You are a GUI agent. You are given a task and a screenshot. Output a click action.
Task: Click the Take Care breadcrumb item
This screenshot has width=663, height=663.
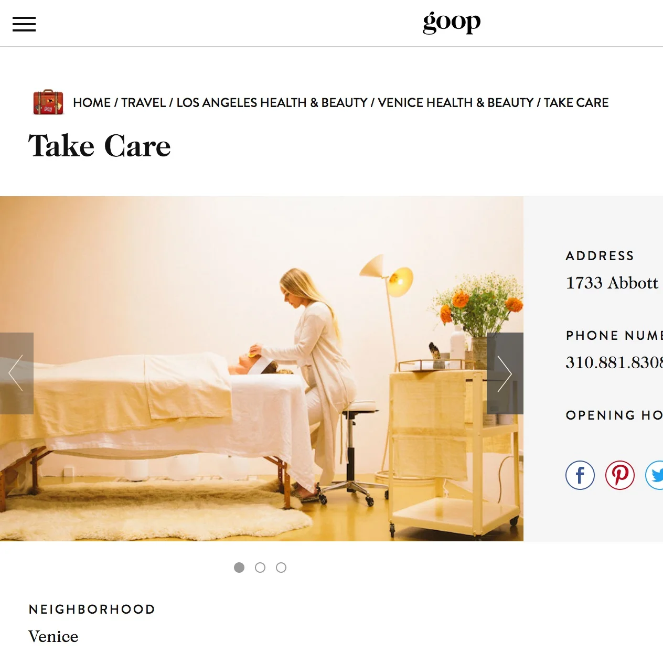[x=576, y=103]
